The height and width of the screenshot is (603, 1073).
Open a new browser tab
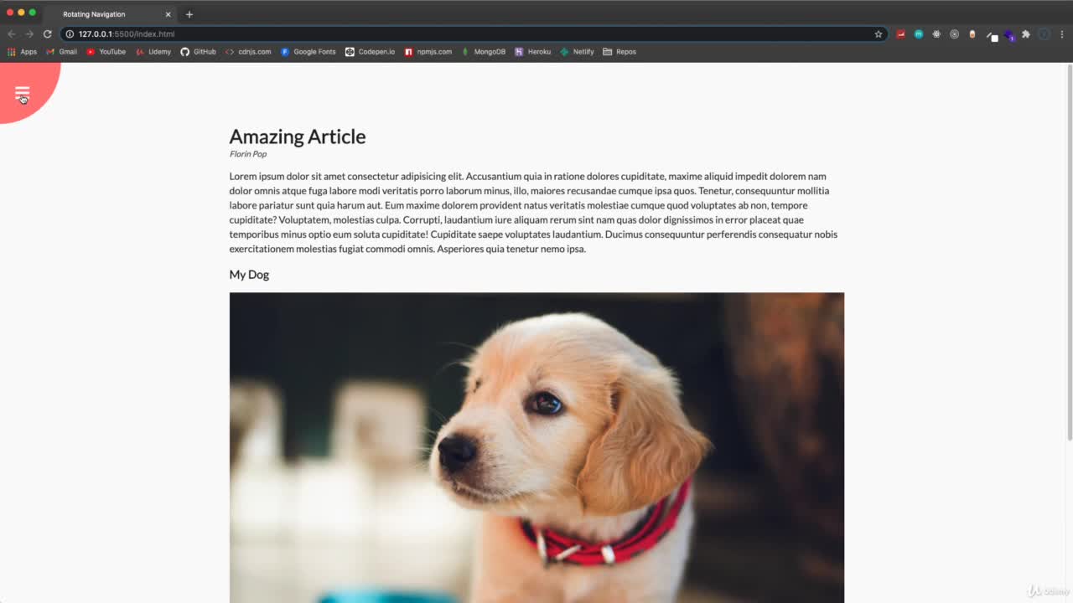[x=189, y=14]
